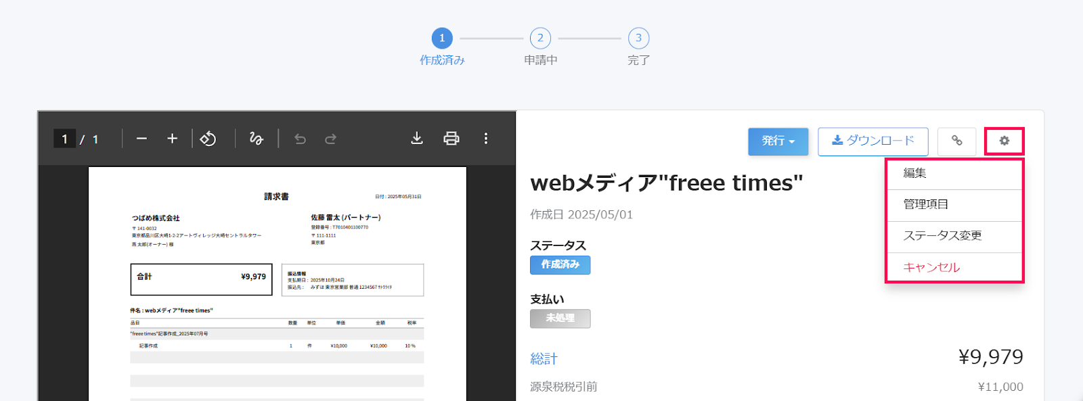Select キャンセル in the gear menu
The height and width of the screenshot is (401, 1083).
coord(954,268)
